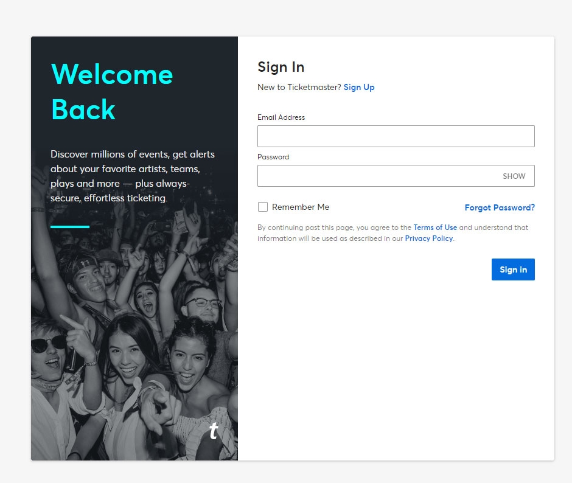
Task: Click the 'Remember Me' label text
Action: click(x=301, y=207)
